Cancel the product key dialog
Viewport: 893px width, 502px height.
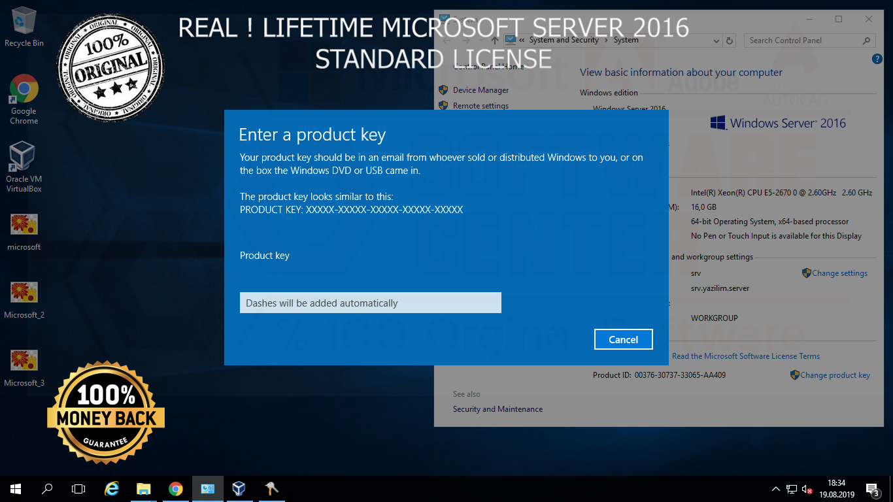[624, 339]
